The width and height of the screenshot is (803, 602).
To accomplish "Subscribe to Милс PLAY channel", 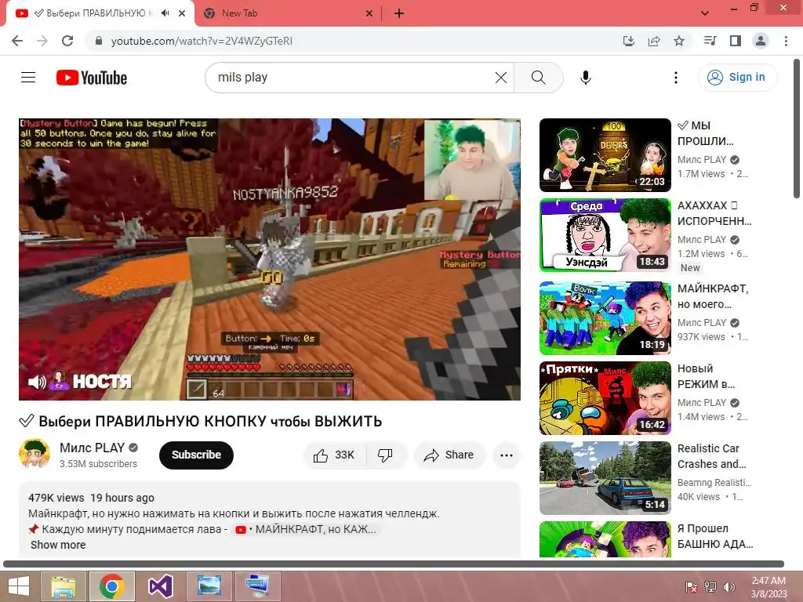I will pyautogui.click(x=196, y=455).
